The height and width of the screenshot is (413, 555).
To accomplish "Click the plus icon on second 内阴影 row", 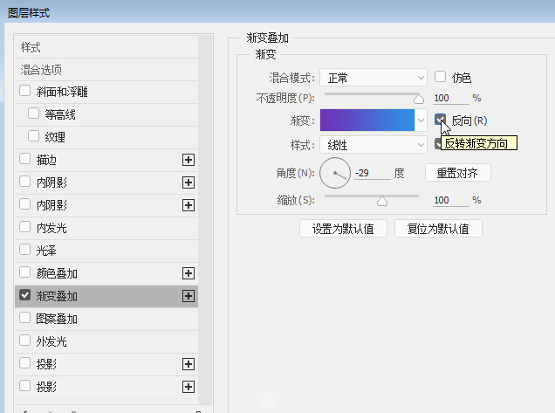I will click(188, 205).
